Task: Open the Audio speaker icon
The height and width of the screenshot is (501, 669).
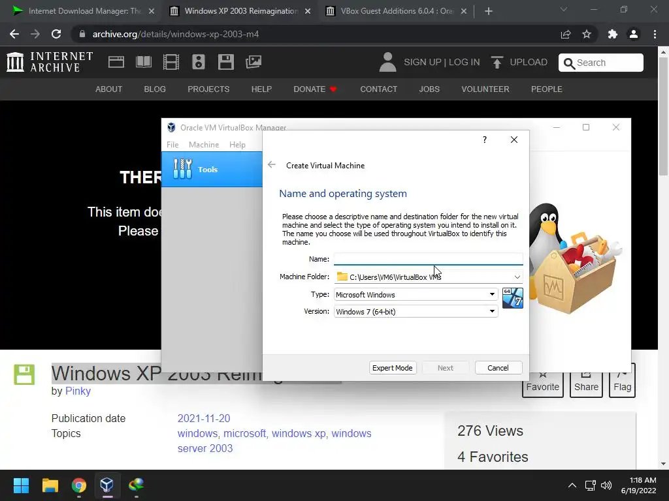Action: [x=199, y=62]
